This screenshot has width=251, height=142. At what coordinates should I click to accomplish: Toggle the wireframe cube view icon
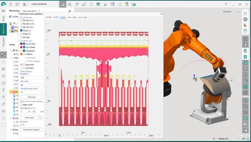coord(245,31)
